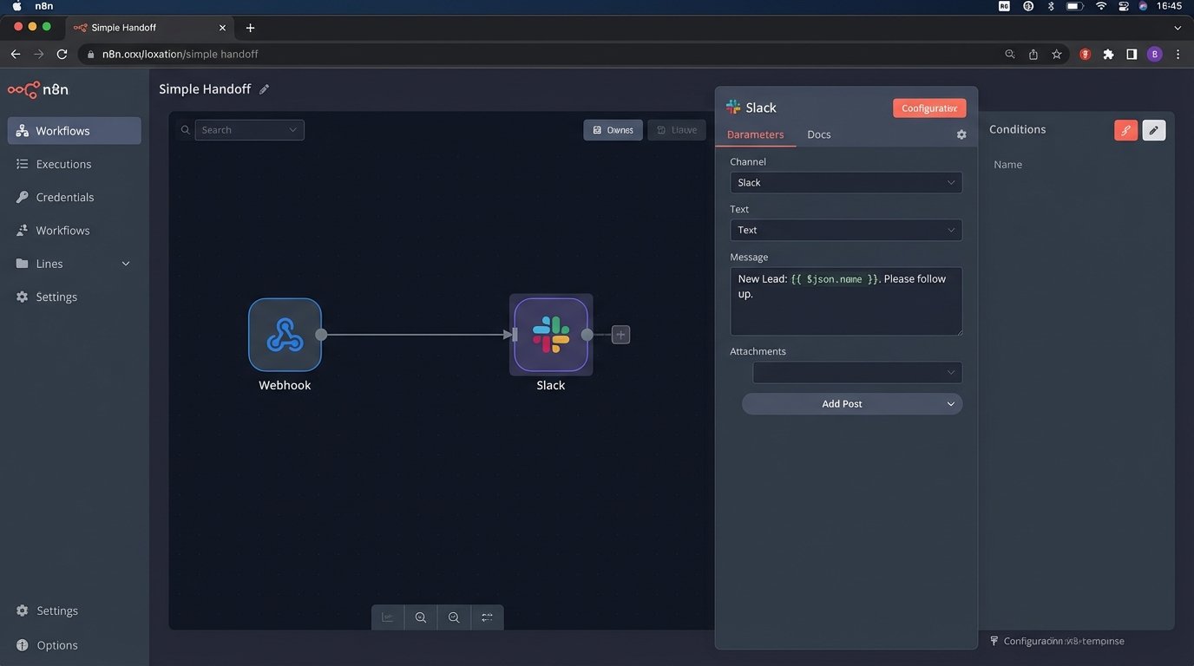Open the Attachments dropdown
1194x666 pixels.
click(x=856, y=372)
